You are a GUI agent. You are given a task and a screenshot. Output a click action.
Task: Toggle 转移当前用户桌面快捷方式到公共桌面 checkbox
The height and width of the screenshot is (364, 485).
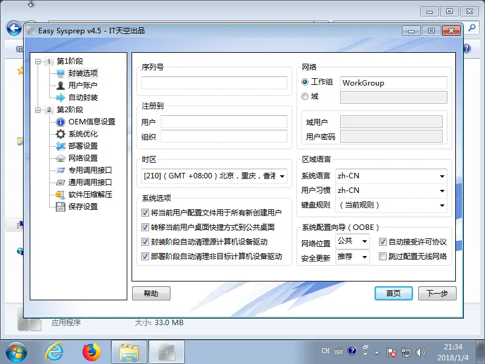145,227
